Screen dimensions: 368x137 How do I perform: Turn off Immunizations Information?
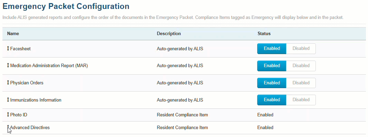click(x=301, y=100)
